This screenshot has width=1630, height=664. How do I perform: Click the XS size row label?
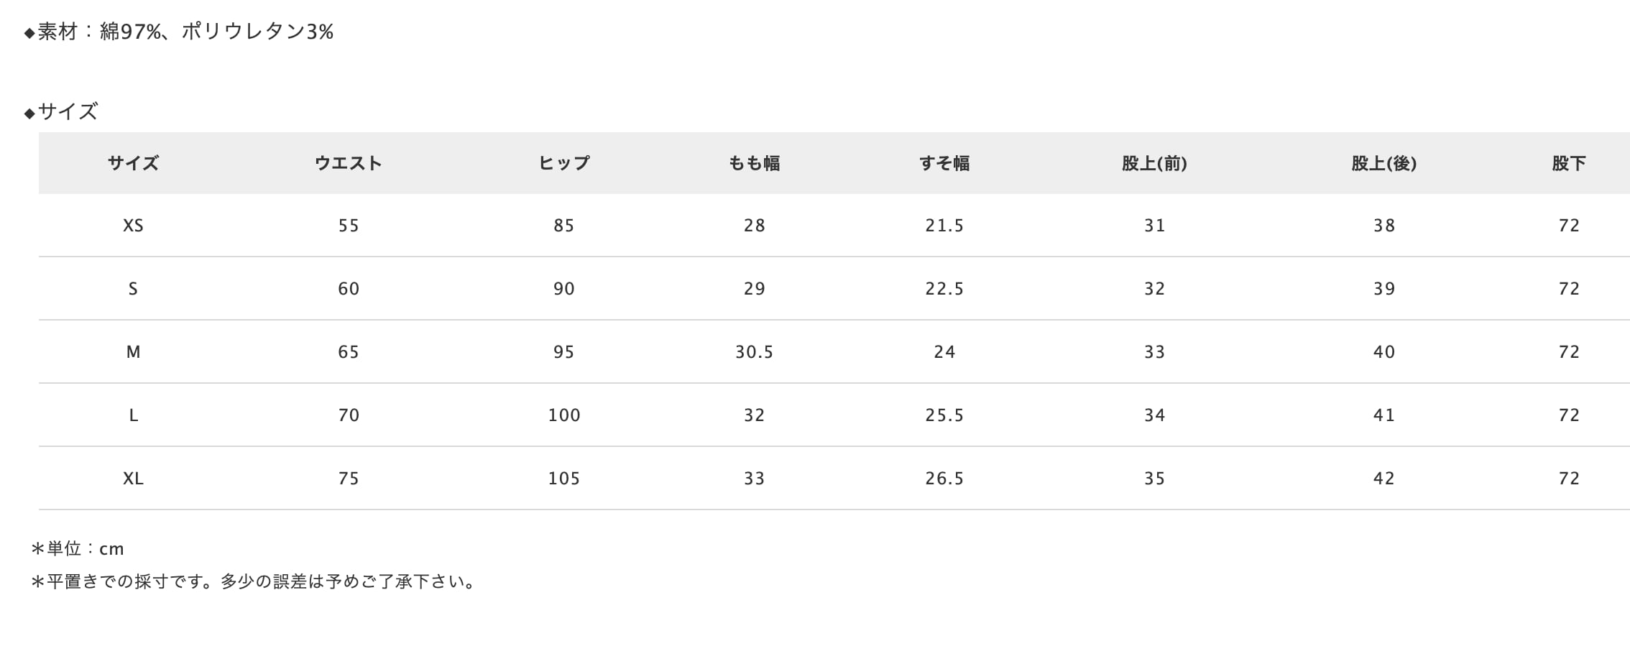pyautogui.click(x=133, y=226)
